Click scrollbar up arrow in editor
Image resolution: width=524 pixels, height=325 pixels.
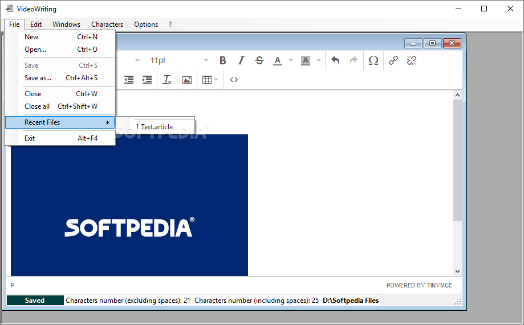click(457, 95)
